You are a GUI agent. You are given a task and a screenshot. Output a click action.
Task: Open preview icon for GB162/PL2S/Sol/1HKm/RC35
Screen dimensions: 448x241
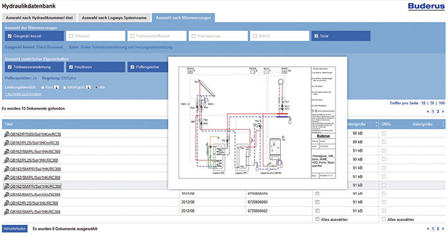(x=6, y=143)
